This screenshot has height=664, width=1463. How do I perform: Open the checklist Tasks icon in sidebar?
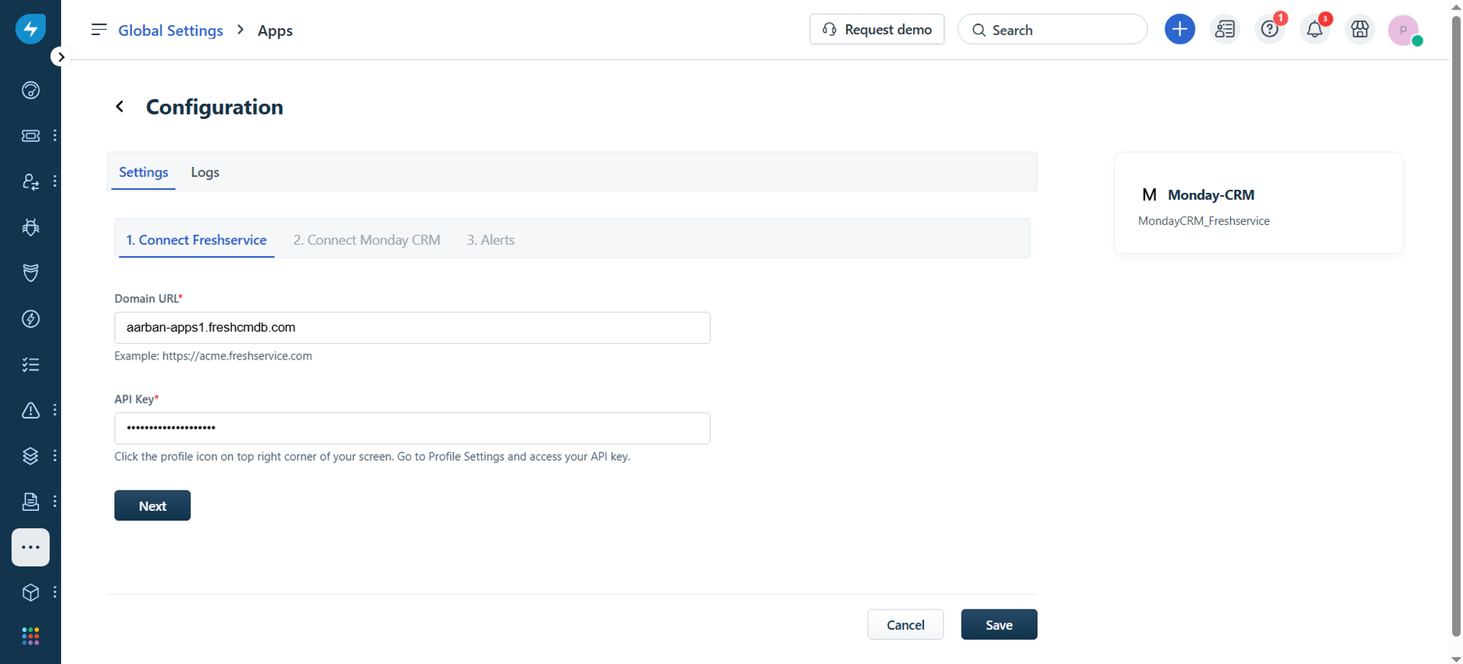tap(30, 365)
